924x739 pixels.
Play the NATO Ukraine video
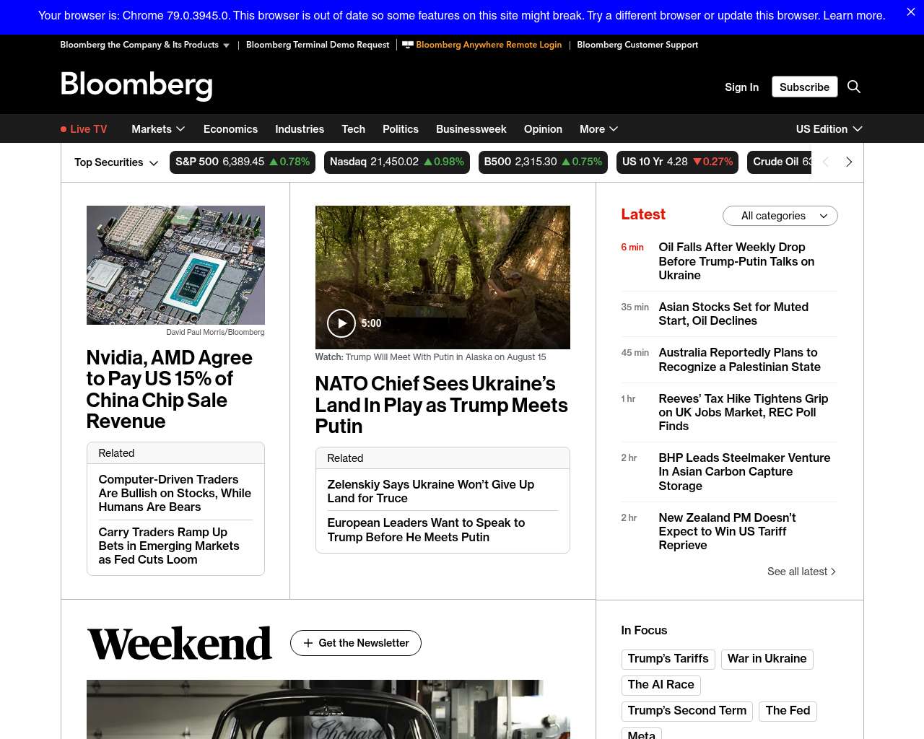pos(341,323)
